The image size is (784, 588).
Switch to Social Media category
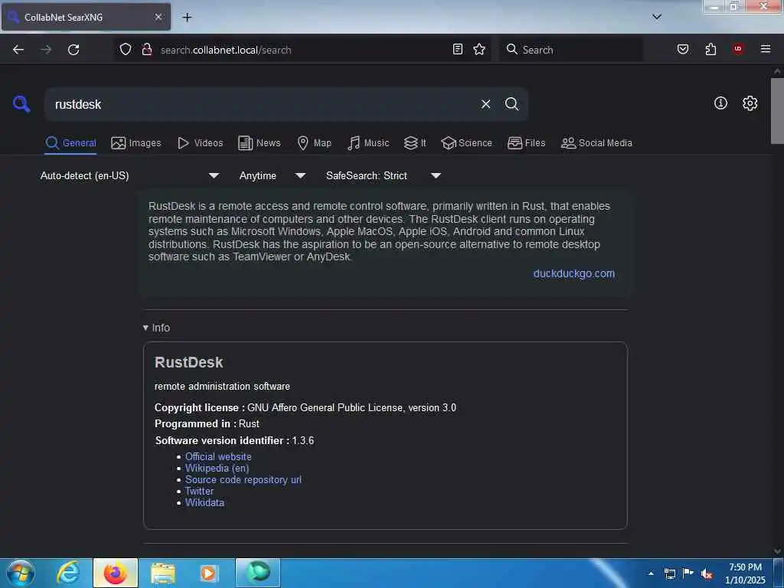[x=596, y=143]
